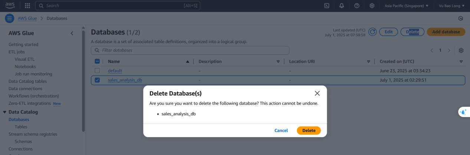This screenshot has width=470, height=155.
Task: Go to previous page arrow
Action: (x=431, y=50)
